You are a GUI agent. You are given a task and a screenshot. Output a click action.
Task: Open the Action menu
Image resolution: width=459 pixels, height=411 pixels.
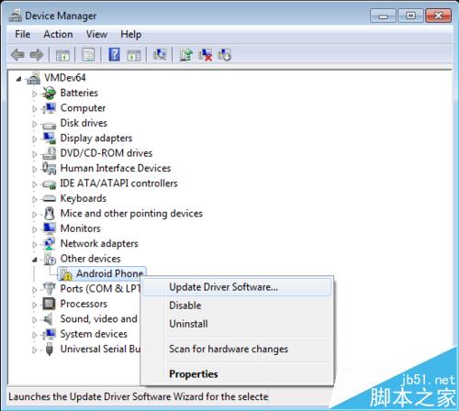tap(58, 34)
